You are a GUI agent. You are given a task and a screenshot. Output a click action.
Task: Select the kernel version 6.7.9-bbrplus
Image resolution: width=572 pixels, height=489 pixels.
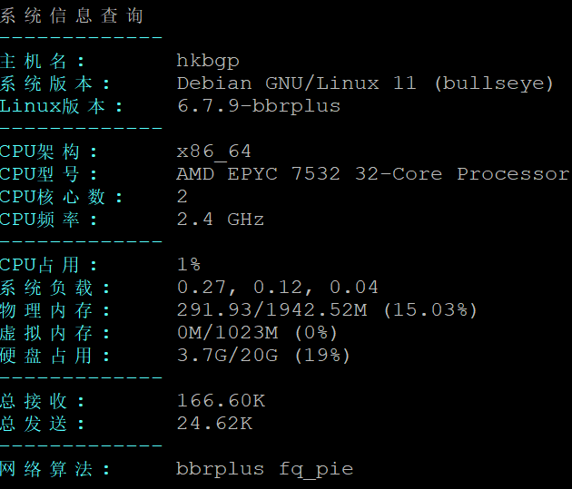click(259, 106)
